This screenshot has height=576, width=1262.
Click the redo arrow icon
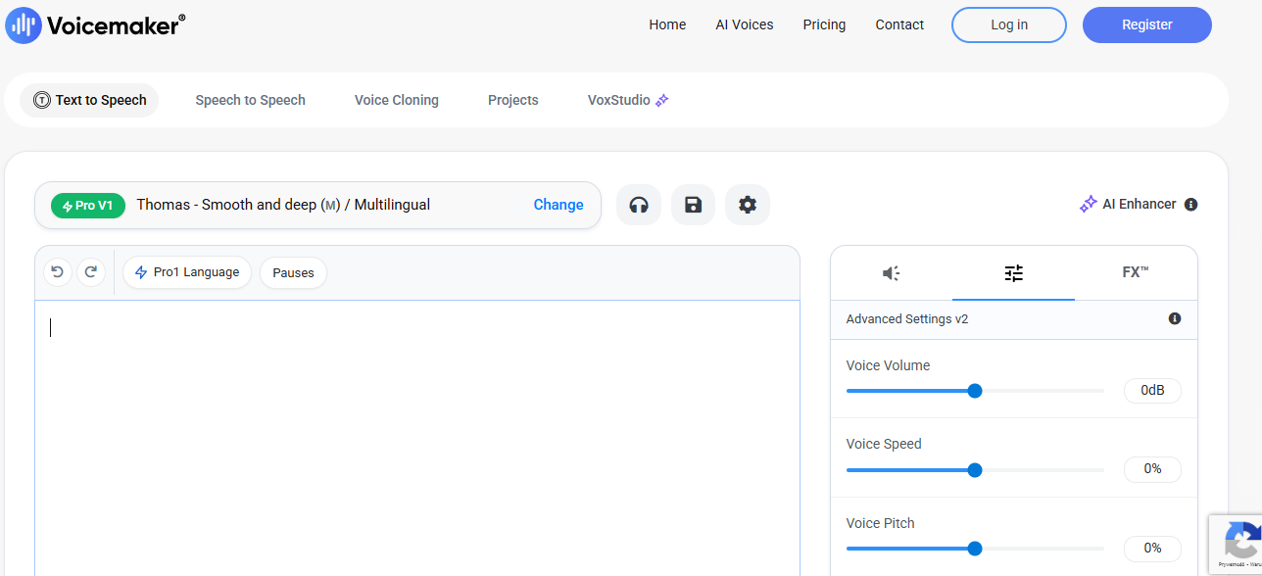pos(91,272)
